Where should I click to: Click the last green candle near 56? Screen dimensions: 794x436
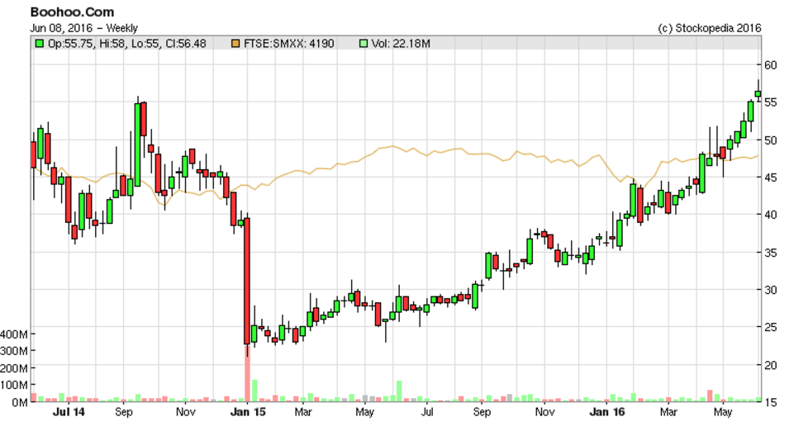click(758, 93)
